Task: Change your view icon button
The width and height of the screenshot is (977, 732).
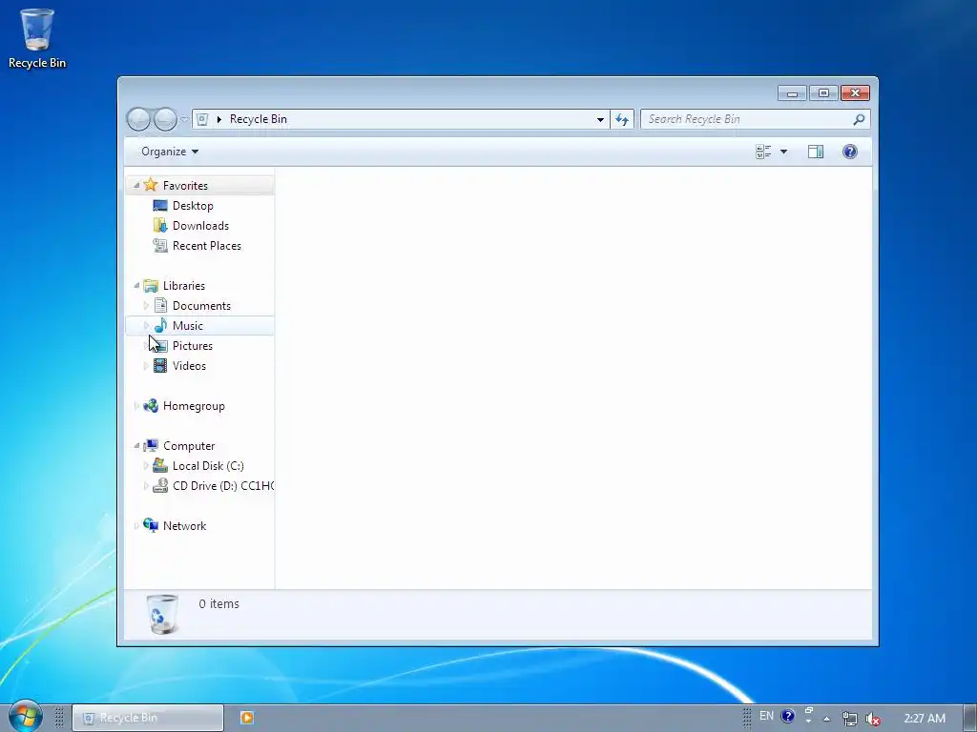Action: [763, 152]
